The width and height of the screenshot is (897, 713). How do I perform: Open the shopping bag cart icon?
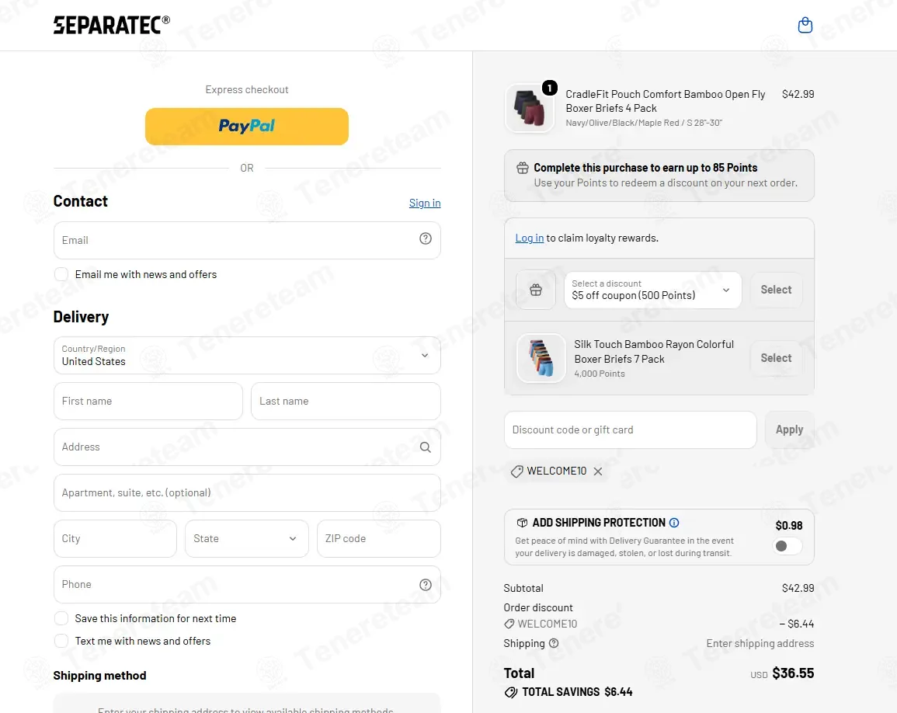coord(805,25)
